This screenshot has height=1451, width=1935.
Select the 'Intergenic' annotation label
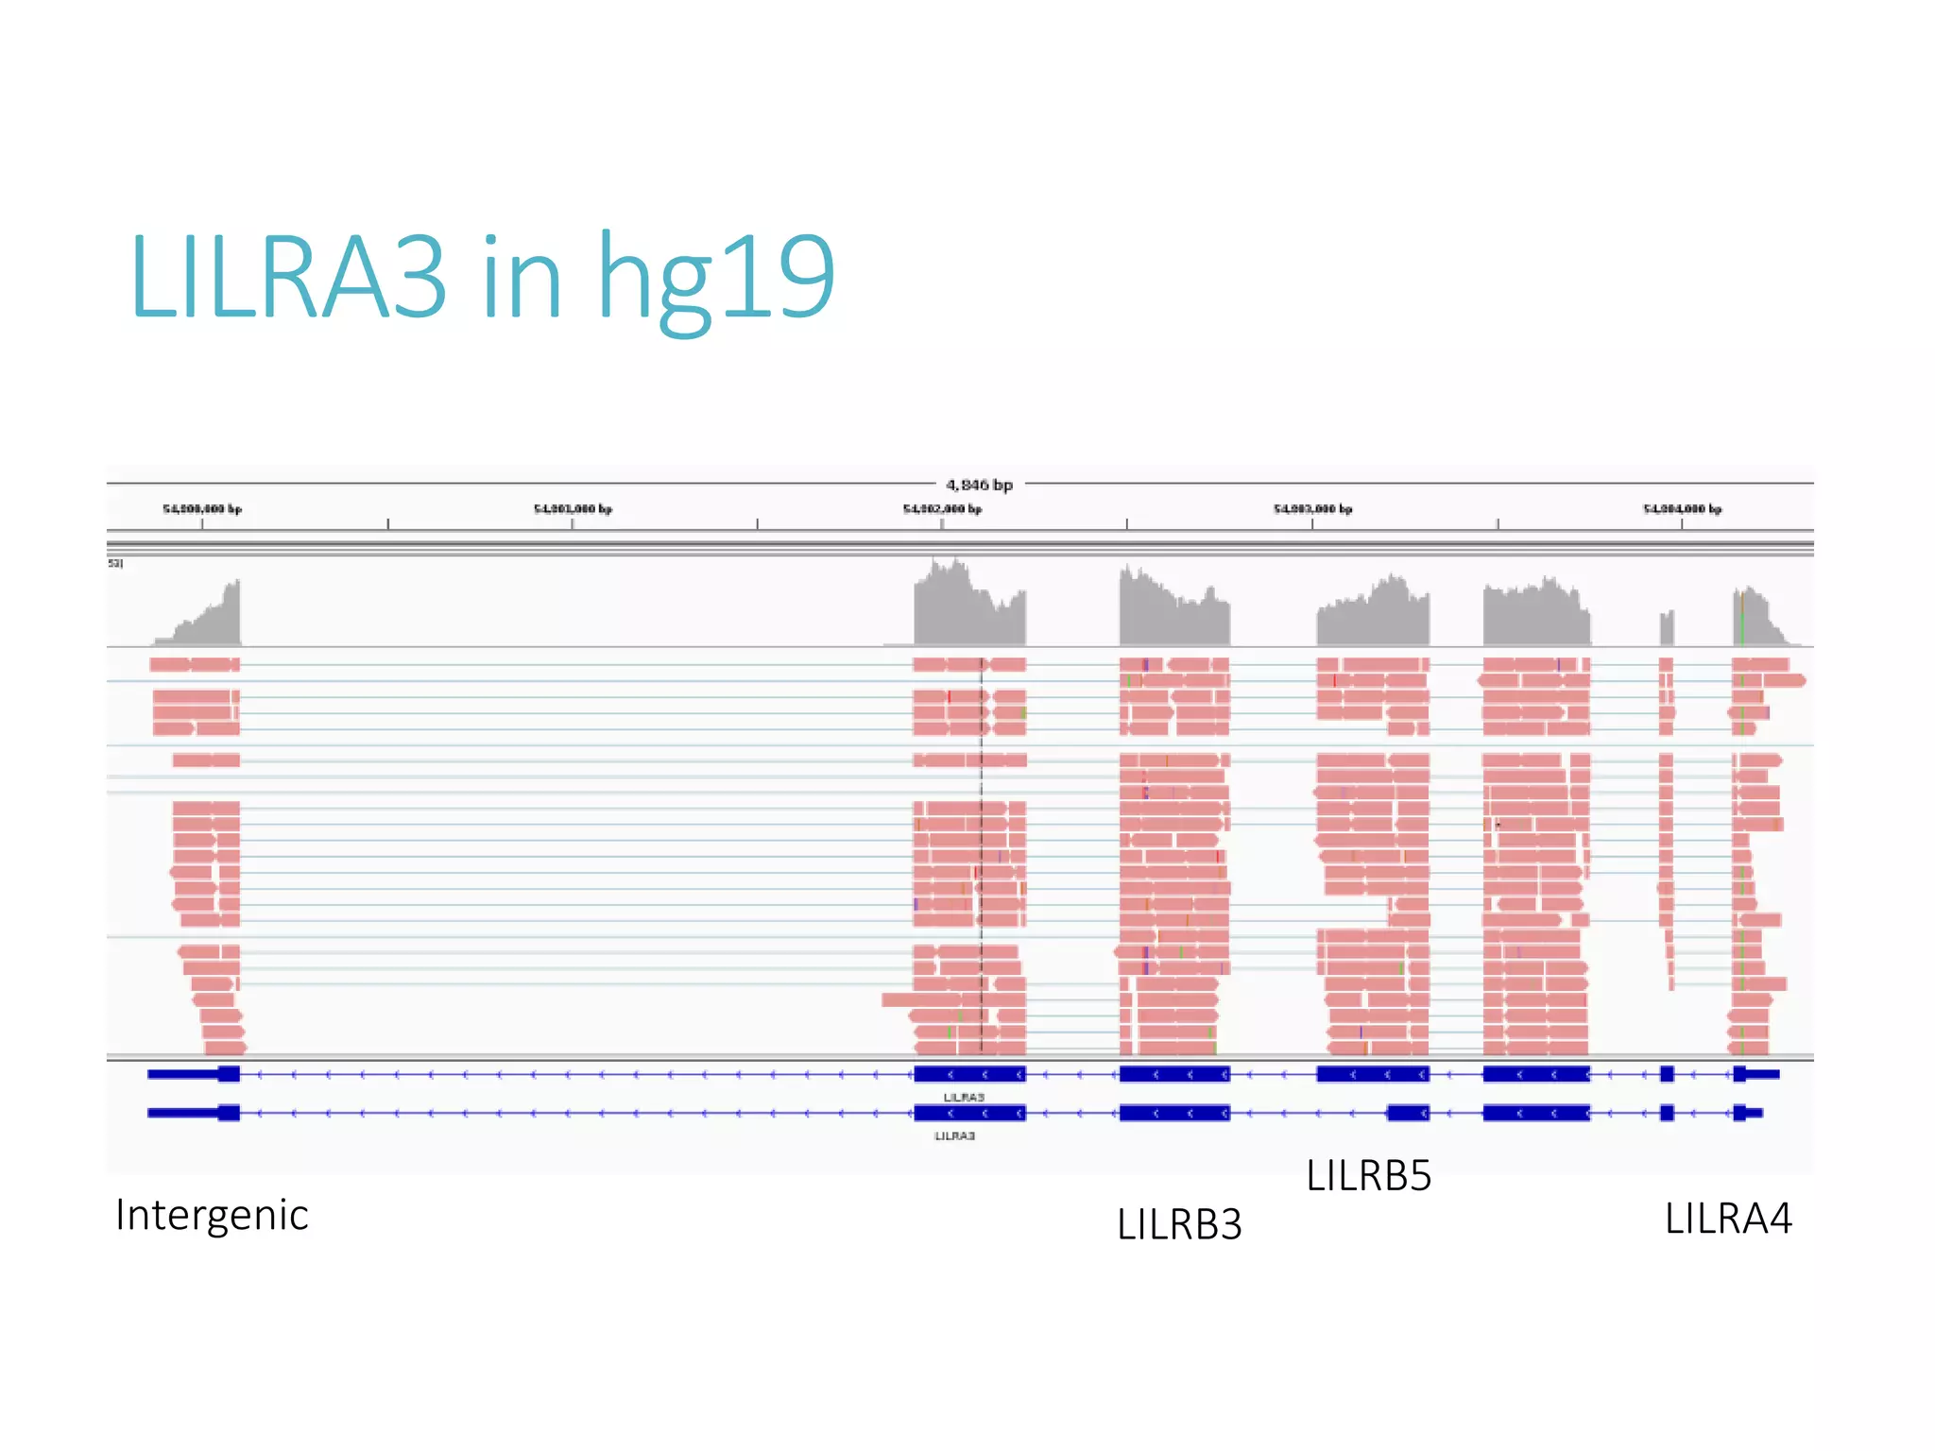tap(212, 1215)
